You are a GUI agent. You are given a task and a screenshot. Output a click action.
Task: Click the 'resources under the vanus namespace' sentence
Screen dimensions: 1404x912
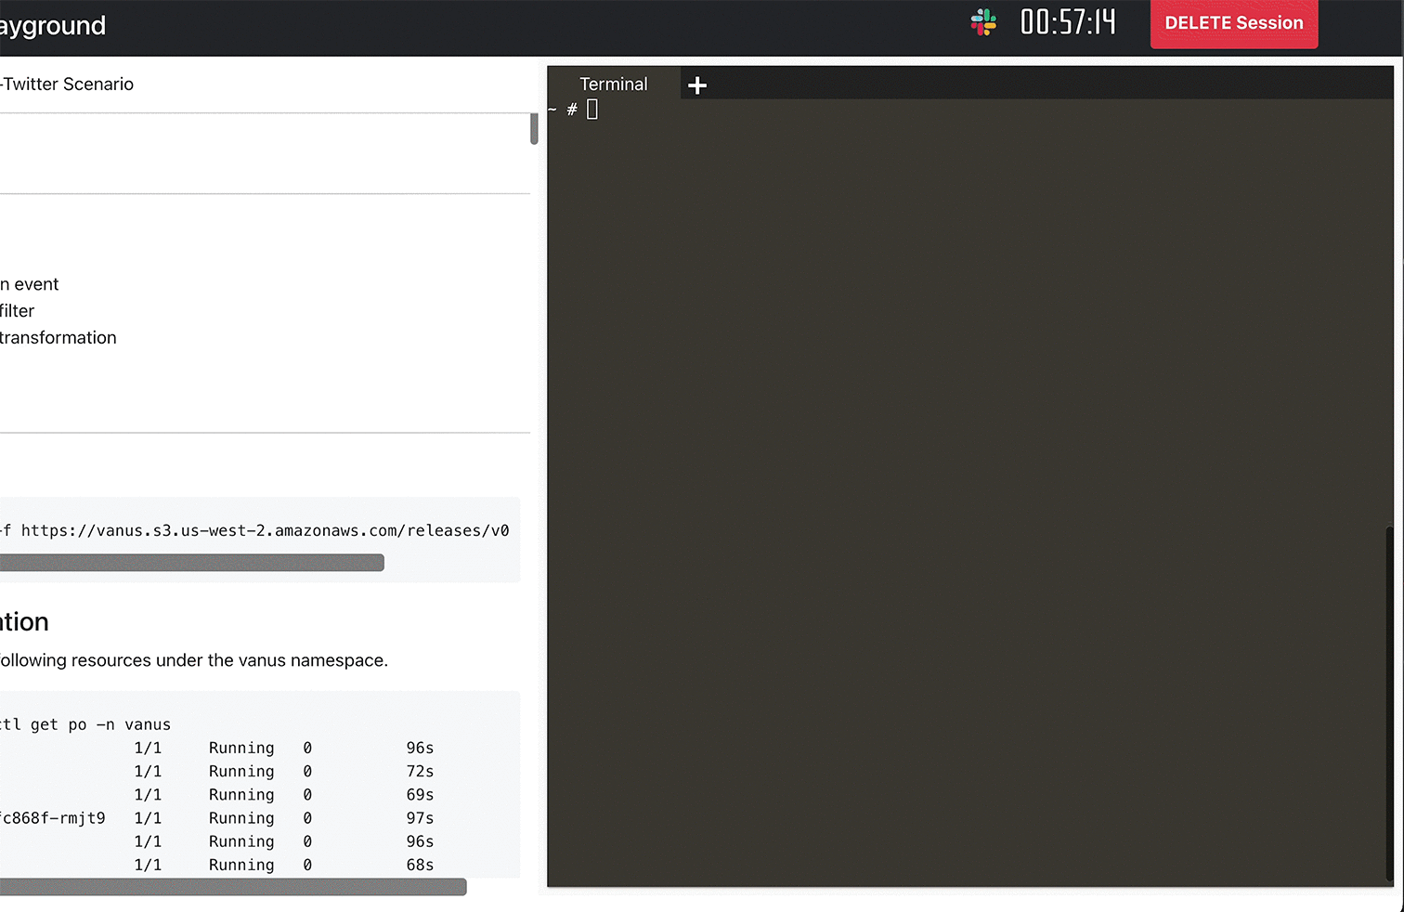point(194,660)
